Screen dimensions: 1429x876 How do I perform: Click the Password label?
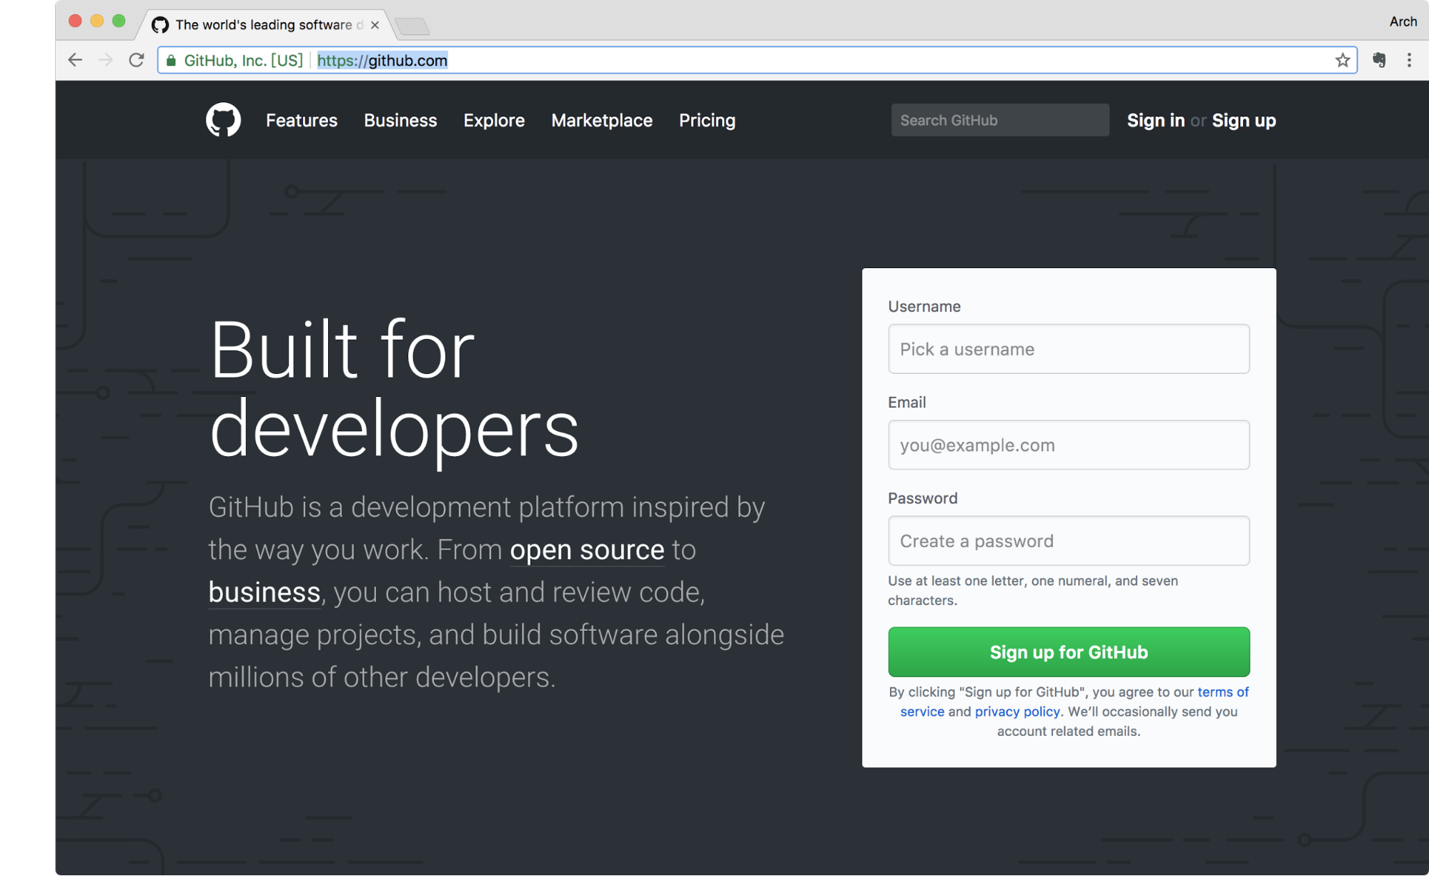pyautogui.click(x=923, y=498)
